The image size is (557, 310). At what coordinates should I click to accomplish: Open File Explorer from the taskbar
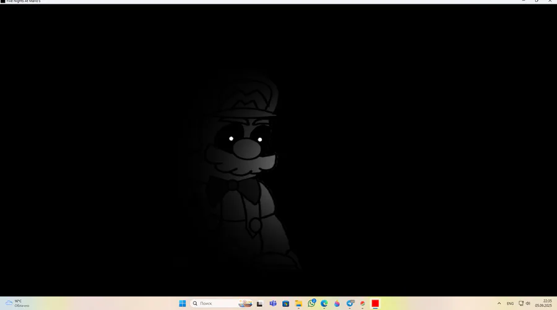(x=298, y=304)
